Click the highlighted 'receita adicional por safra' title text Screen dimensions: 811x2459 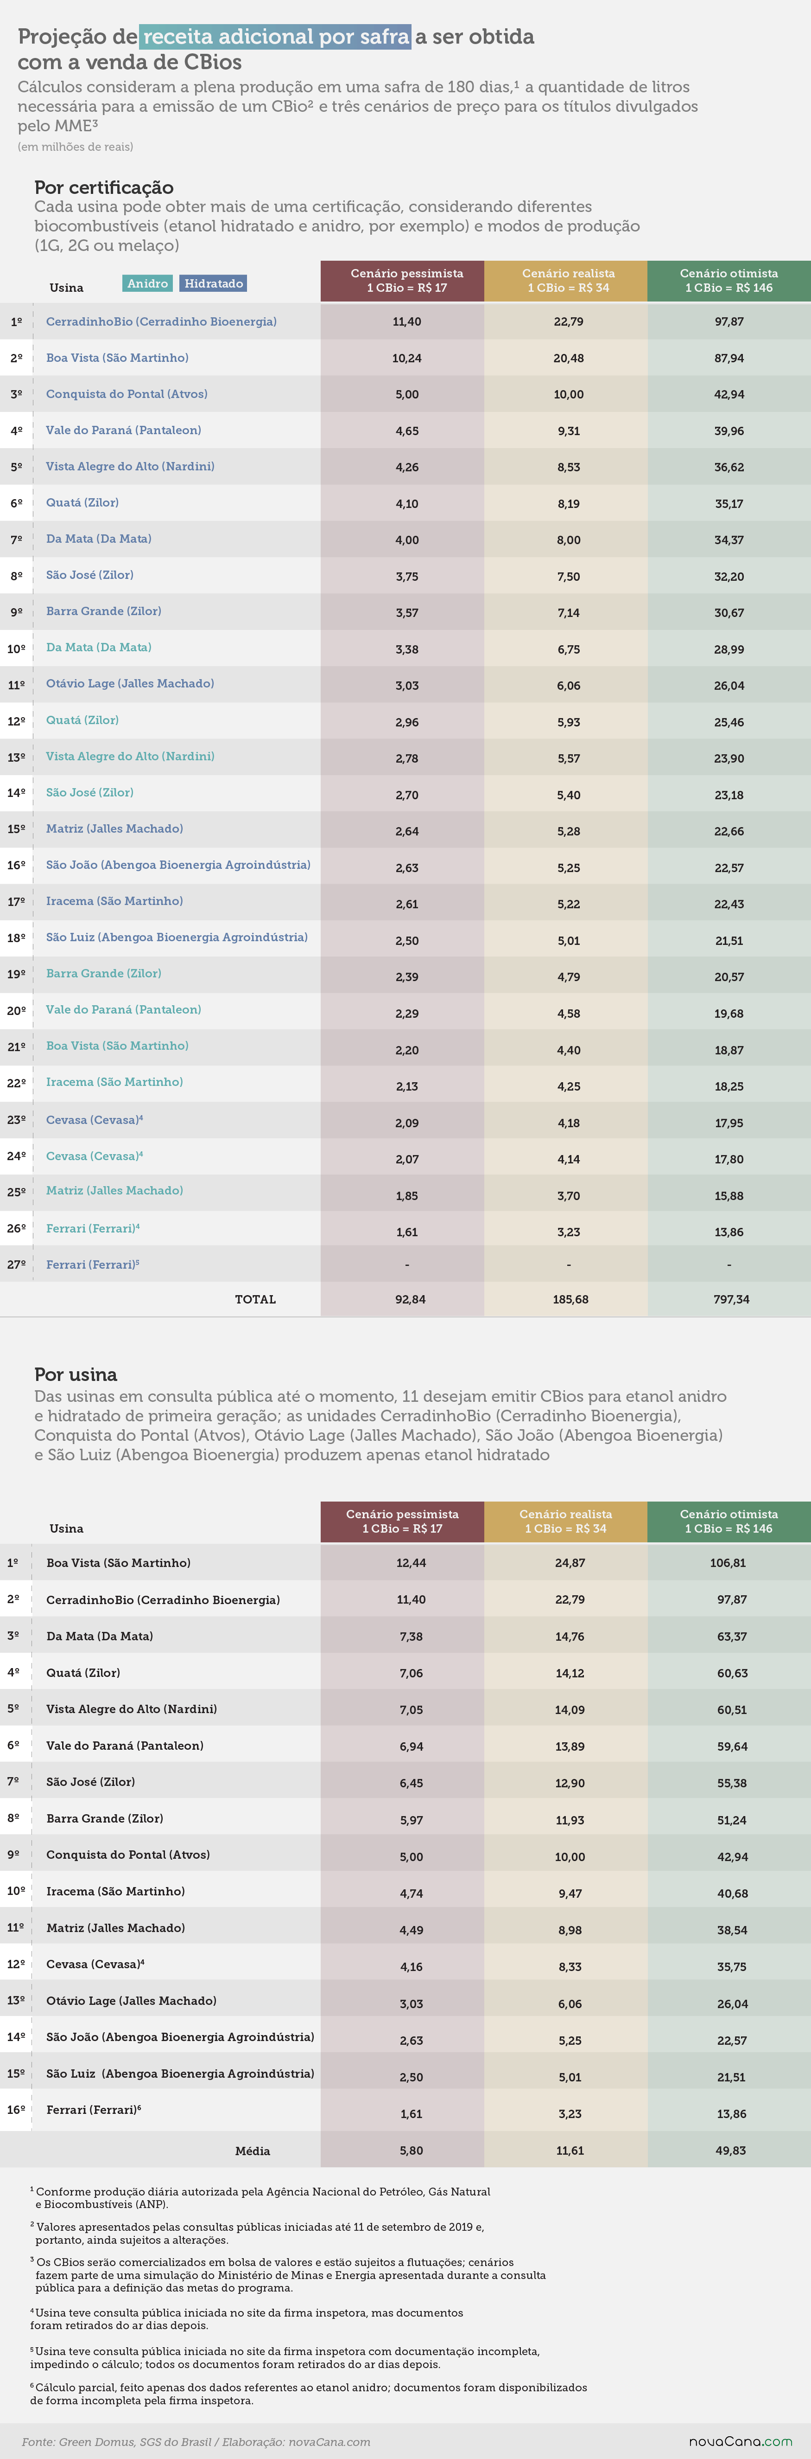[x=277, y=36]
